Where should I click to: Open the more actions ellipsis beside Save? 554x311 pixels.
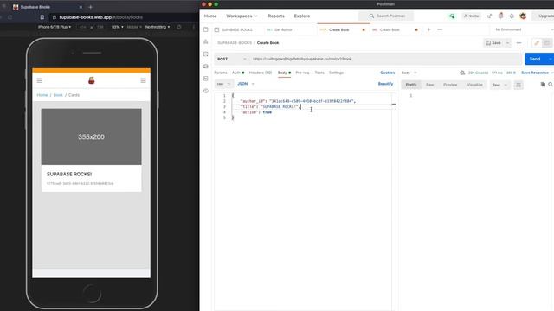click(x=519, y=43)
